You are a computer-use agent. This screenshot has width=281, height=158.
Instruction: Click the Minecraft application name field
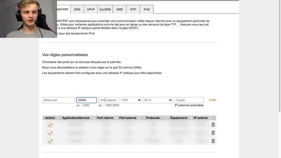(x=58, y=100)
